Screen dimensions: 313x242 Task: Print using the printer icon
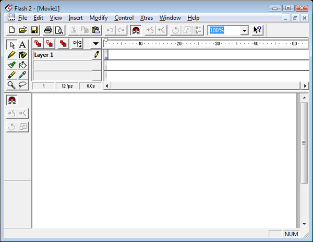[x=48, y=30]
